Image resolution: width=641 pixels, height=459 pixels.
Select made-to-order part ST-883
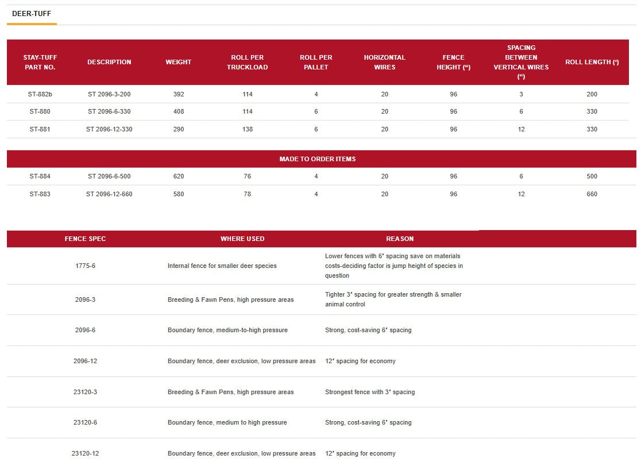(x=40, y=194)
